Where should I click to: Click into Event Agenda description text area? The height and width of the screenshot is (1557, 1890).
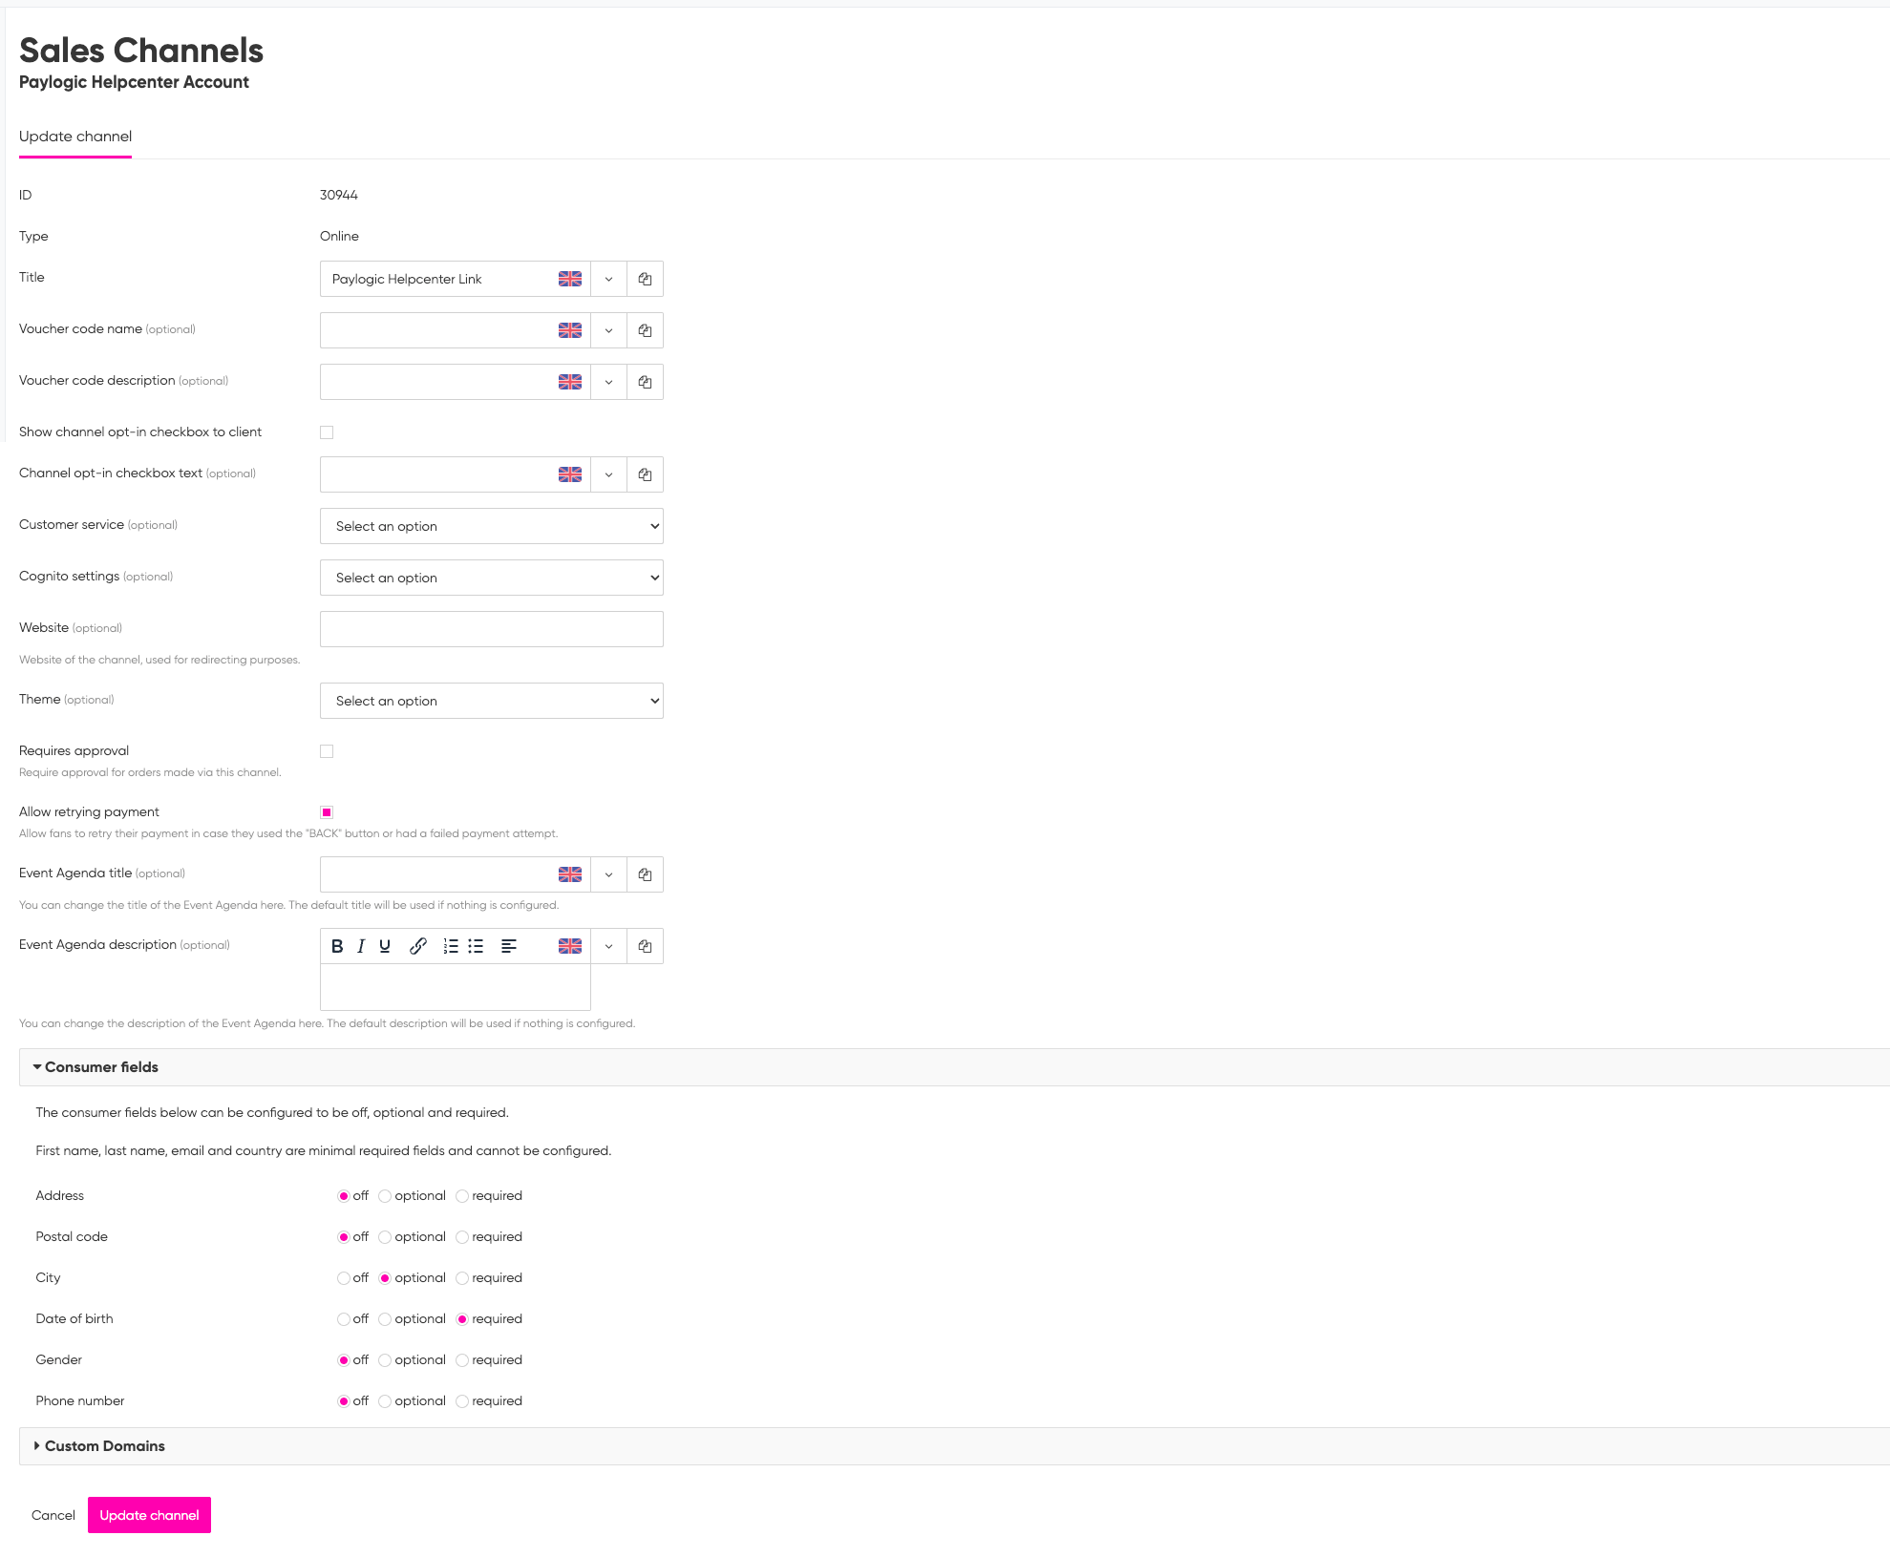point(456,987)
